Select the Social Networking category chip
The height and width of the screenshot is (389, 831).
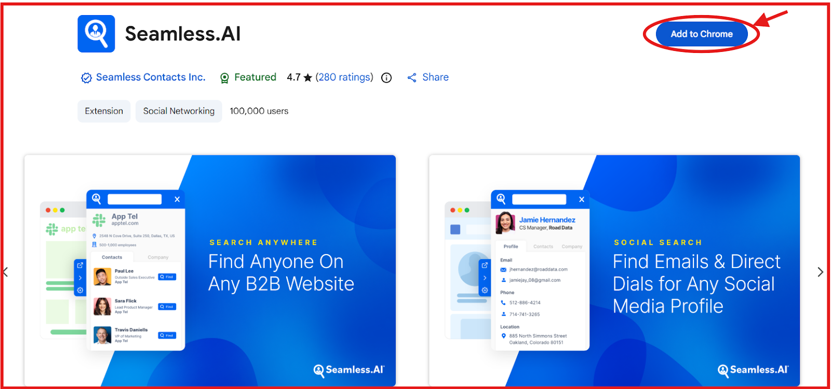pos(179,111)
